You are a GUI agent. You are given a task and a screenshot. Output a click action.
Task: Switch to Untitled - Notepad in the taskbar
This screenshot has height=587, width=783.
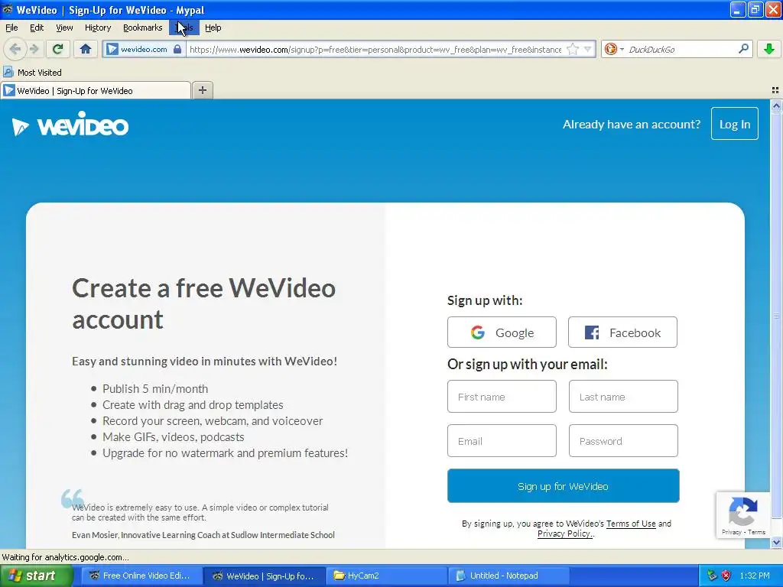(x=508, y=576)
